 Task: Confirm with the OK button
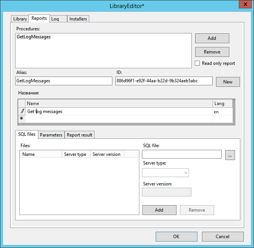tap(176, 237)
